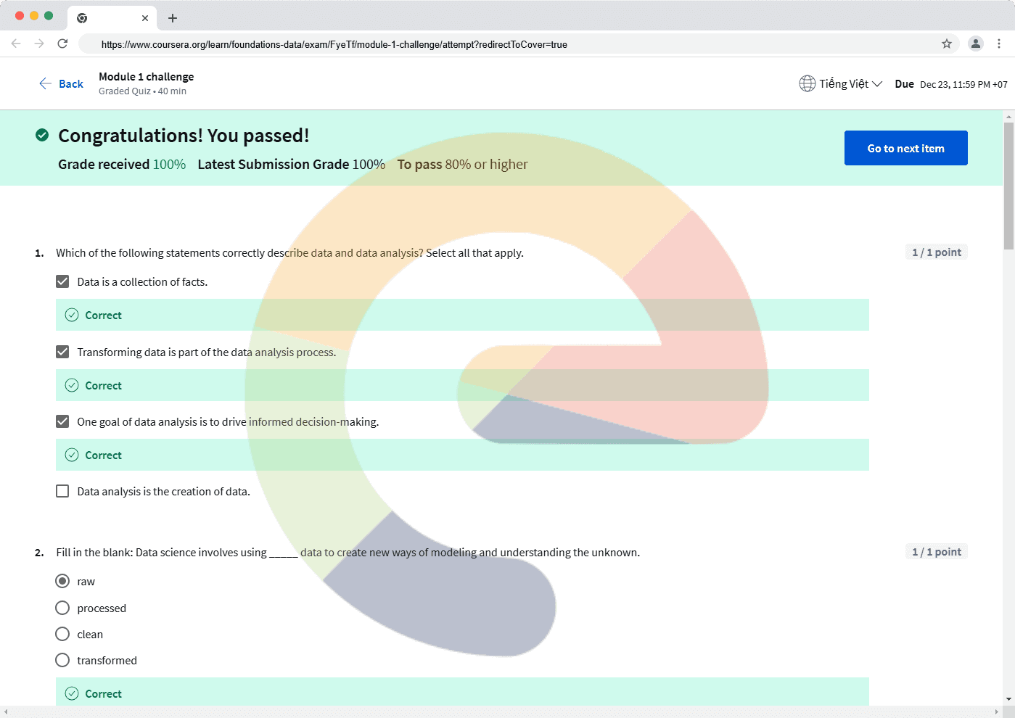1015x718 pixels.
Task: Click the Correct icon under 'One goal of data analysis'
Action: pyautogui.click(x=72, y=455)
